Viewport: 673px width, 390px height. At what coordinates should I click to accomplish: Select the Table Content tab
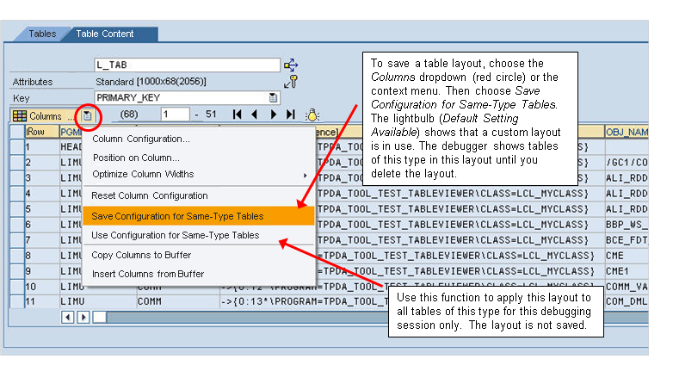[104, 34]
